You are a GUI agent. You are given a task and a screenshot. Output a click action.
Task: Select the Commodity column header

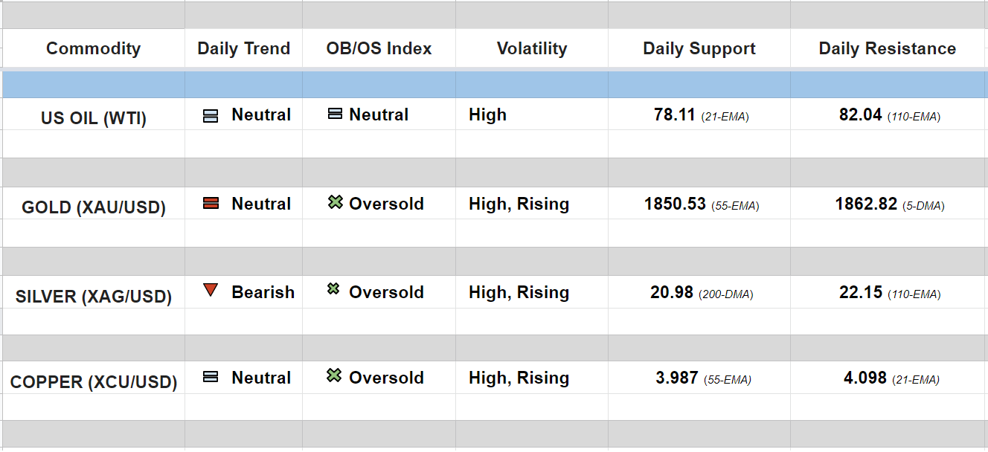click(93, 49)
